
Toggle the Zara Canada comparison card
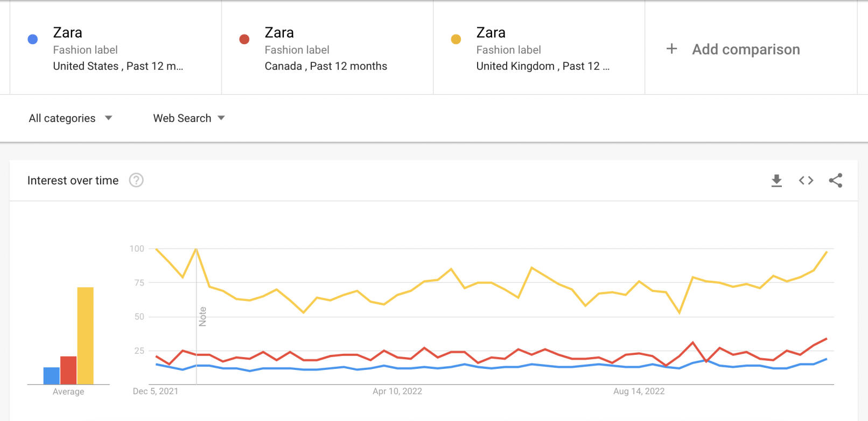tap(326, 48)
